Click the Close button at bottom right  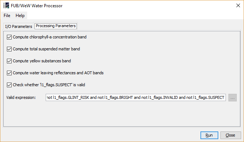(231, 135)
